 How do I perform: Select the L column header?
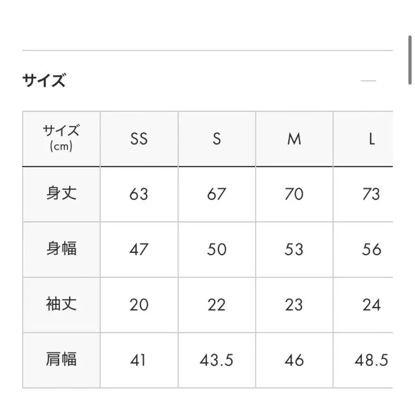pos(372,139)
